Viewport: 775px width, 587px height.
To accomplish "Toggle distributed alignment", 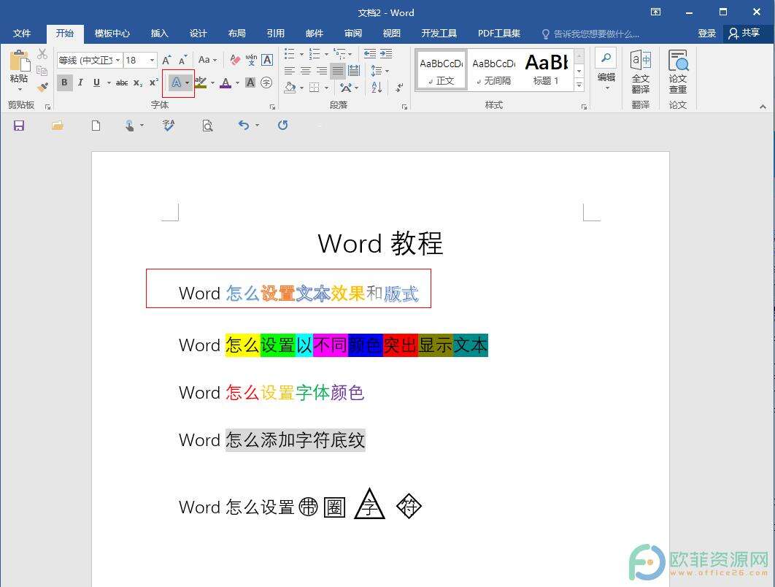I will (x=354, y=71).
